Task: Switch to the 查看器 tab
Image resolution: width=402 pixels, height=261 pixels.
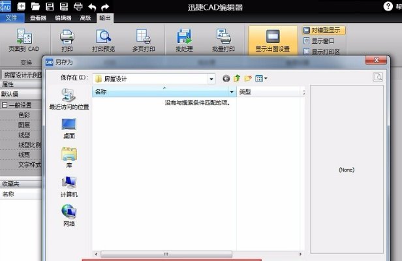Action: pos(38,18)
